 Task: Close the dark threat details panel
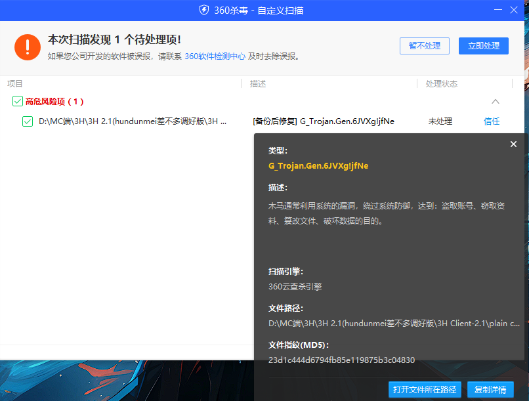click(x=513, y=144)
